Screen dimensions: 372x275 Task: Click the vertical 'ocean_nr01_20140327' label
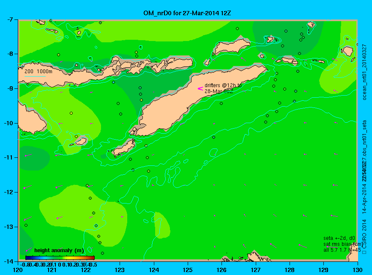click(364, 72)
